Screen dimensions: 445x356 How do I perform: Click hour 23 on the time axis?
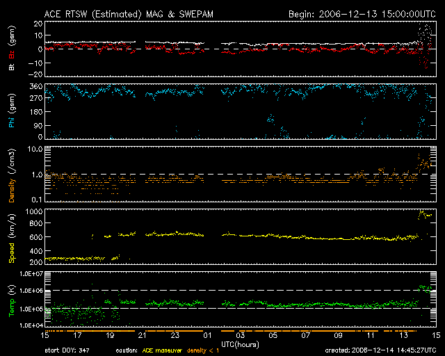pos(175,336)
